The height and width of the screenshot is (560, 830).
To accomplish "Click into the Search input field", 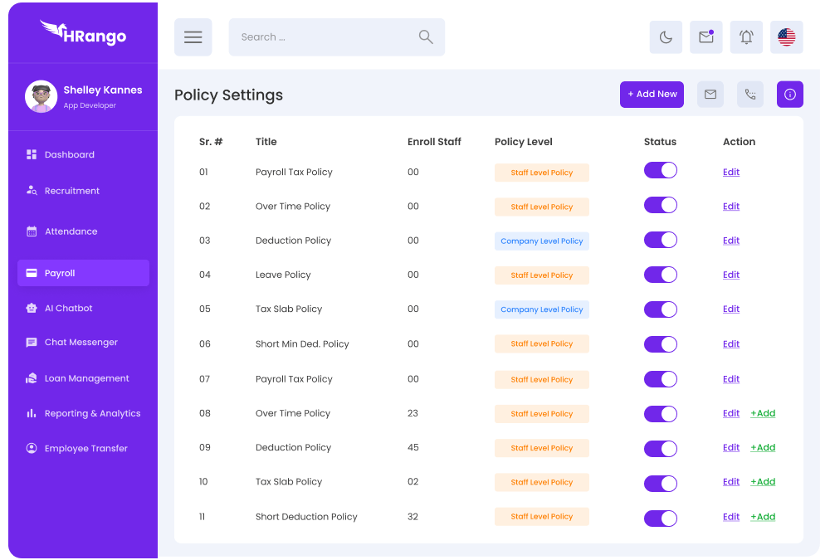I will click(324, 37).
